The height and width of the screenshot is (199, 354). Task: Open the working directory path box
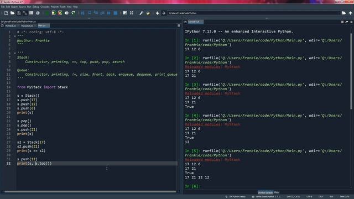[253, 13]
